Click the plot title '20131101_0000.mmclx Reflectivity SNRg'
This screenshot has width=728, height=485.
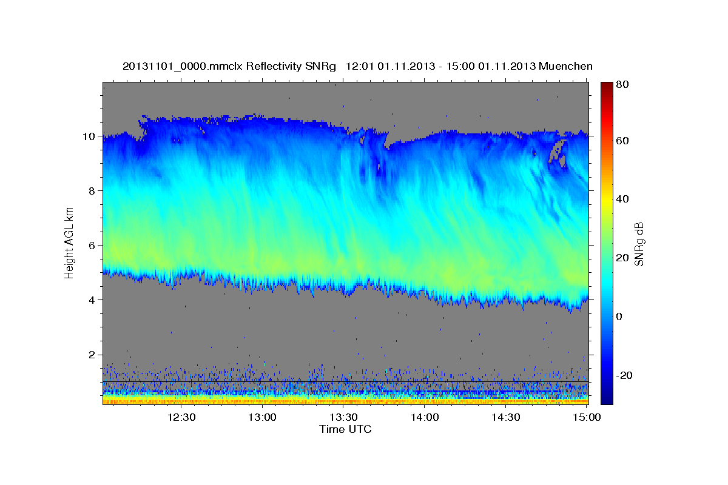(229, 66)
